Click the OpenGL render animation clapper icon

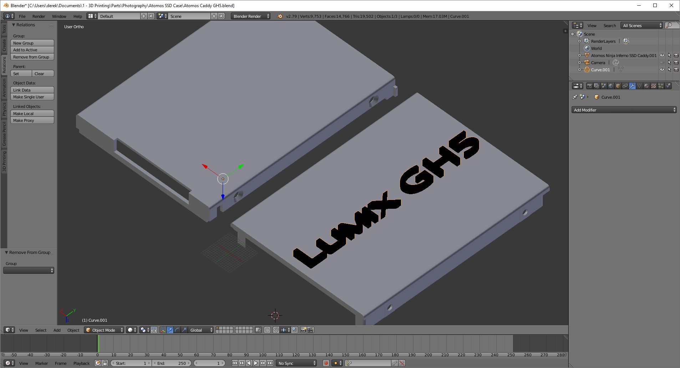310,330
